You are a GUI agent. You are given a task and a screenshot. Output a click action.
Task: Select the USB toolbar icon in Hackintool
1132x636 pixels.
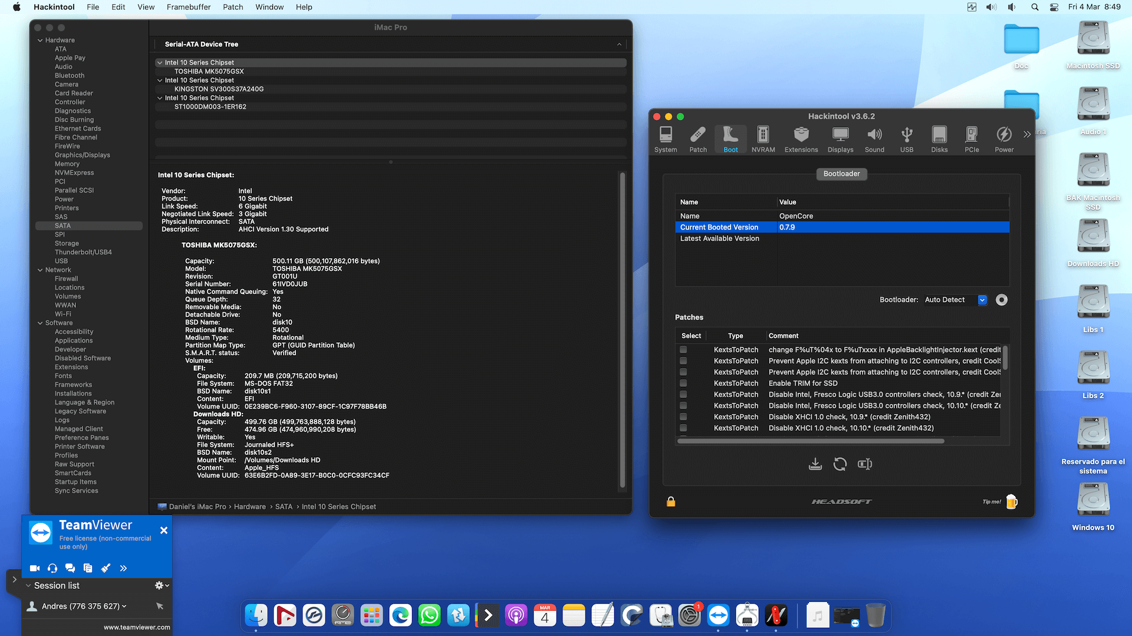pos(907,140)
